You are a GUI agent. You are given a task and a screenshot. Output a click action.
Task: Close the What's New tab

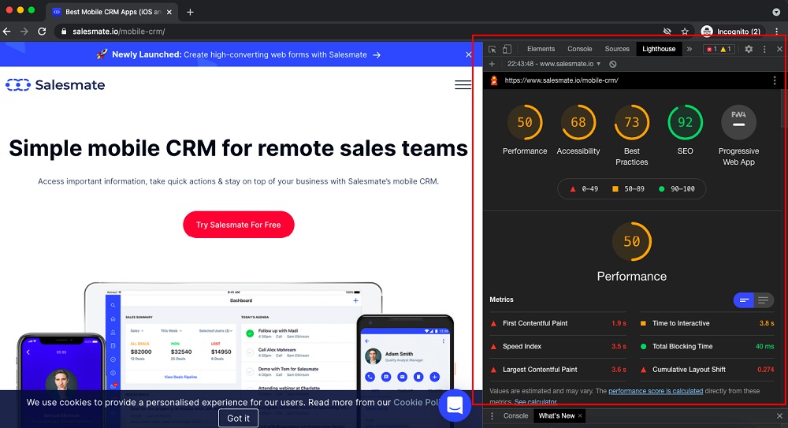pos(580,416)
